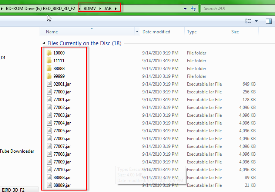275x192 pixels.
Task: Click the 88889.jar file icon
Action: [49, 185]
